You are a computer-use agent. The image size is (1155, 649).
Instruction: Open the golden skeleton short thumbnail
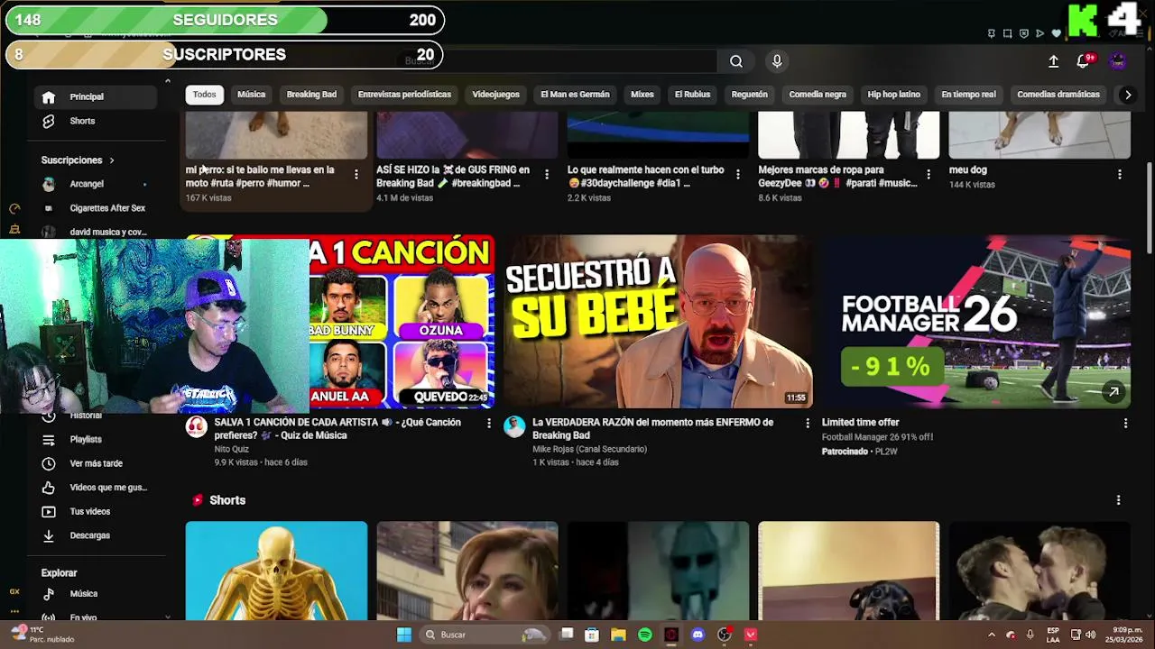pos(276,571)
